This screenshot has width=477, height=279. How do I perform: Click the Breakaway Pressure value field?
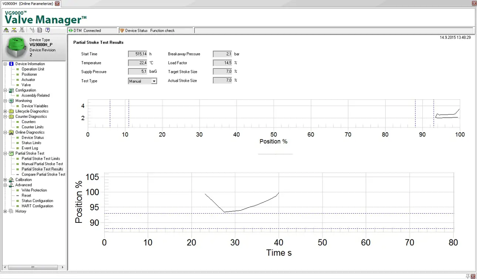[223, 54]
